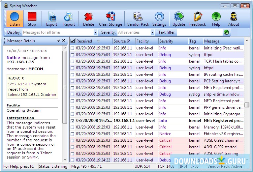Click the Listen toolbar button
The image size is (253, 172).
tap(15, 18)
